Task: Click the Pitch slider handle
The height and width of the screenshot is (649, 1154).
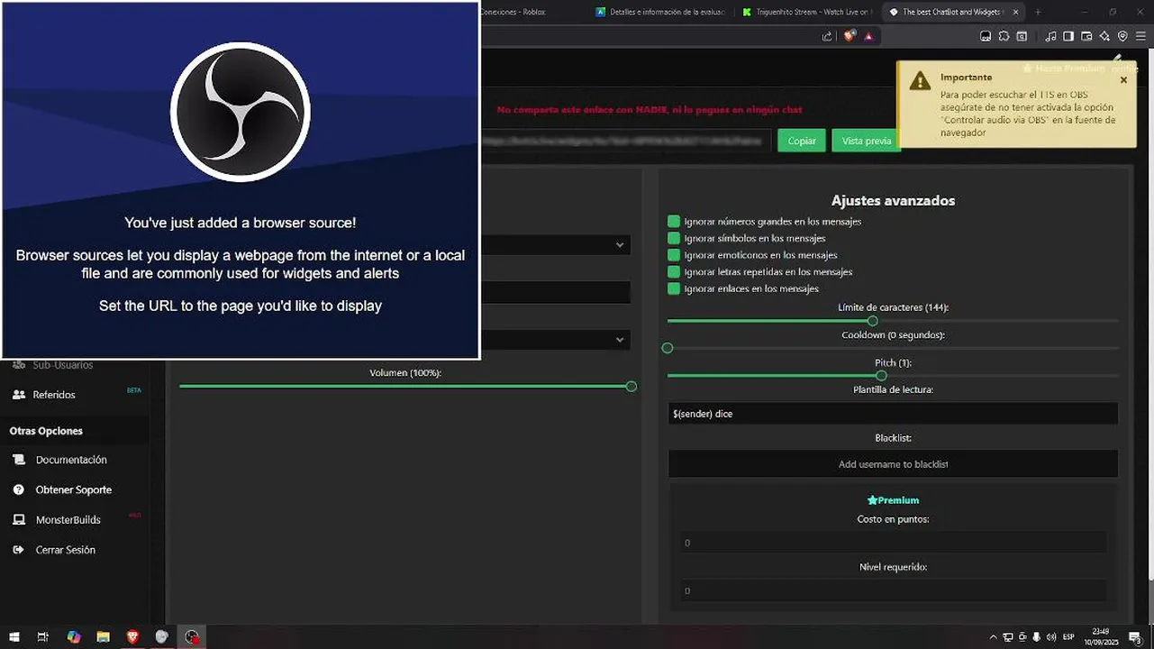Action: pyautogui.click(x=881, y=376)
